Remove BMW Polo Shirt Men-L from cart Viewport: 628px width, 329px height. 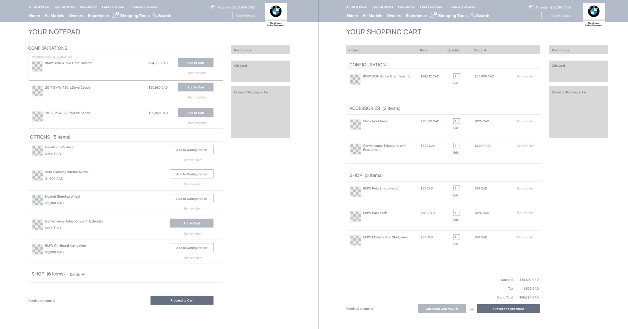click(526, 189)
